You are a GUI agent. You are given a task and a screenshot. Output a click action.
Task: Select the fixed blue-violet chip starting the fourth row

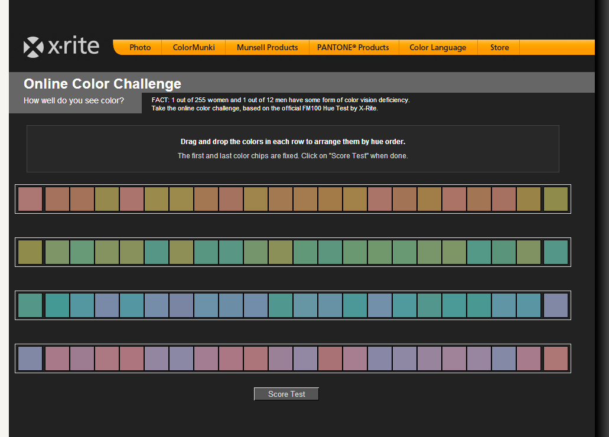tap(30, 358)
